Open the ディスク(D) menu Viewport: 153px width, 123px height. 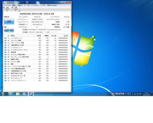[x=35, y=5]
